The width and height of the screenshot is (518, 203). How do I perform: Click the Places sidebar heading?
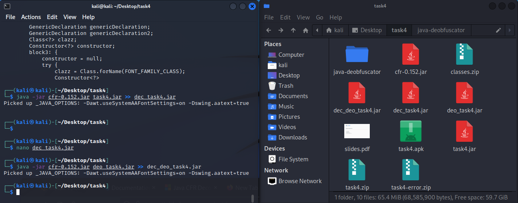273,44
